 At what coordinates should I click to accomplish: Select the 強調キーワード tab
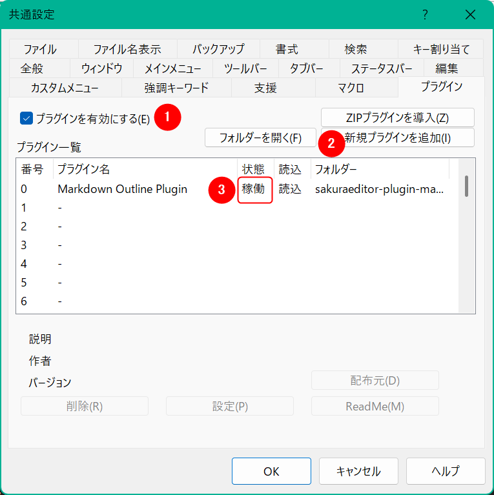pos(176,88)
